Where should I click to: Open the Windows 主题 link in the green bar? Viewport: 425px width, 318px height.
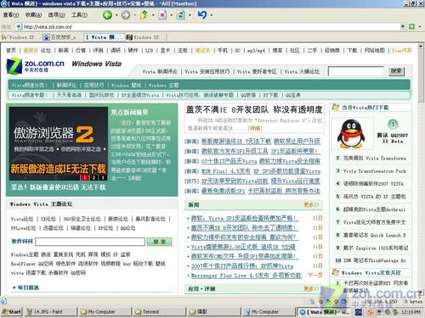coord(164,85)
